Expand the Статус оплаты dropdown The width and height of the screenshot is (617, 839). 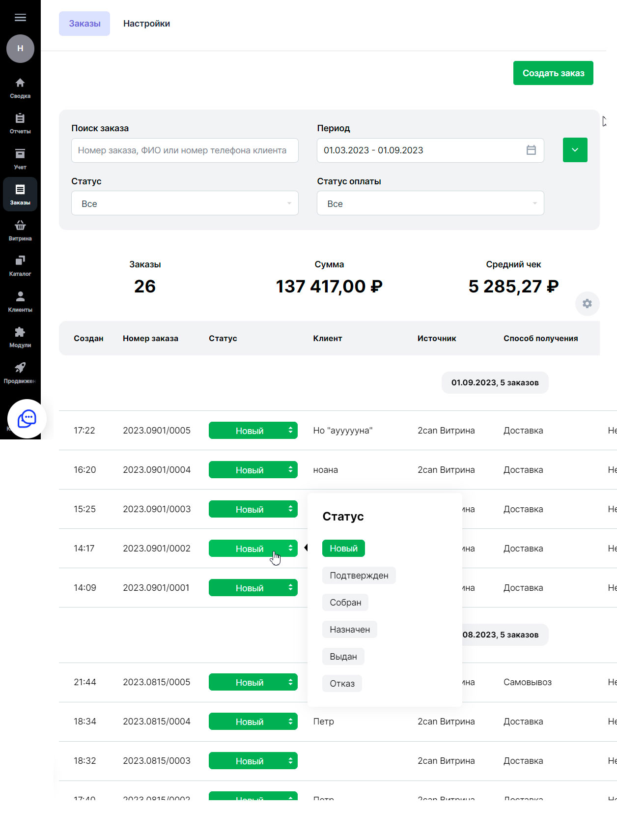coord(430,203)
